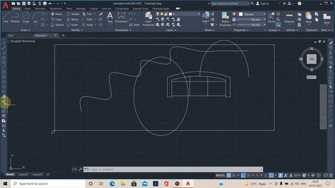Toggle group selection button in Groups panel
The height and width of the screenshot is (188, 335).
278,25
